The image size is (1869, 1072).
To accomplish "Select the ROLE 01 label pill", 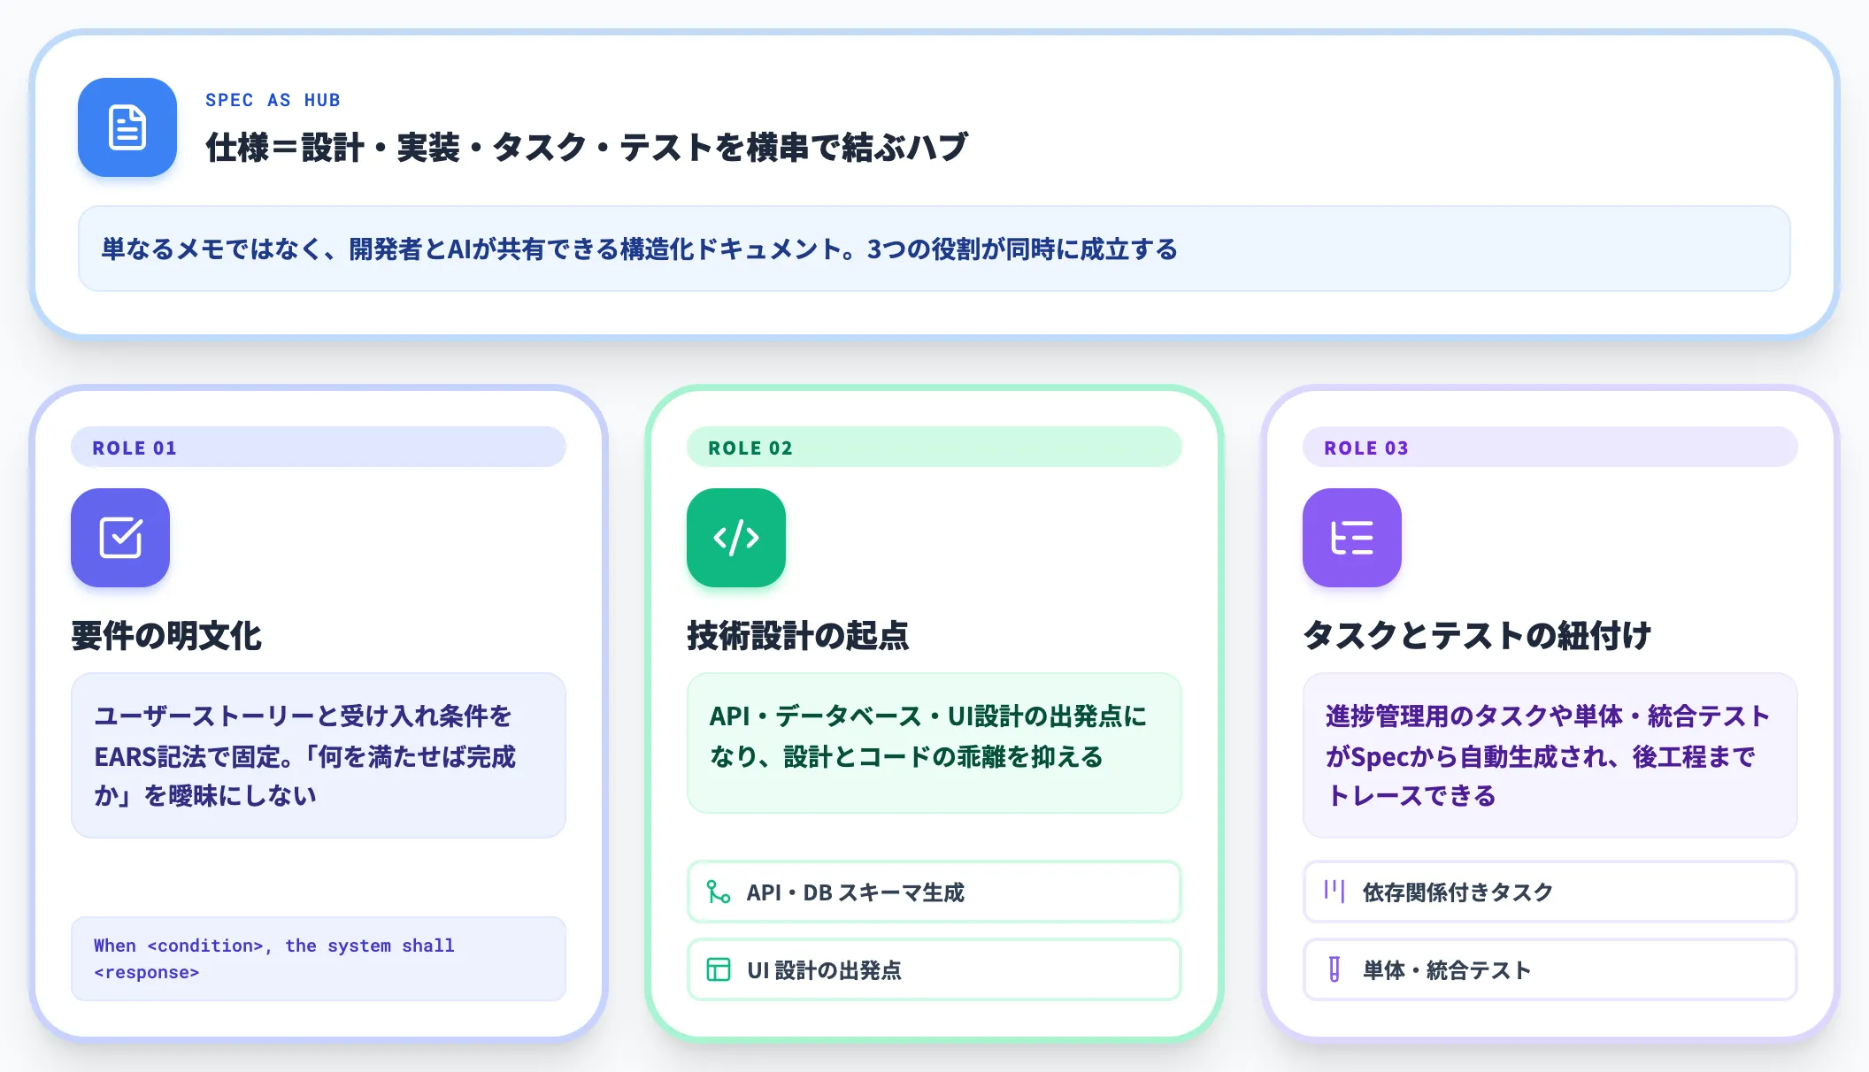I will 319,448.
